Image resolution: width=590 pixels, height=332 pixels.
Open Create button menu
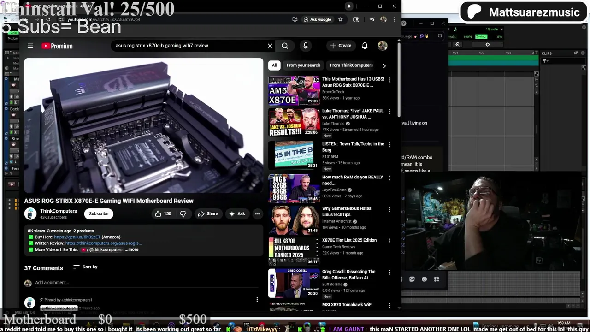341,46
